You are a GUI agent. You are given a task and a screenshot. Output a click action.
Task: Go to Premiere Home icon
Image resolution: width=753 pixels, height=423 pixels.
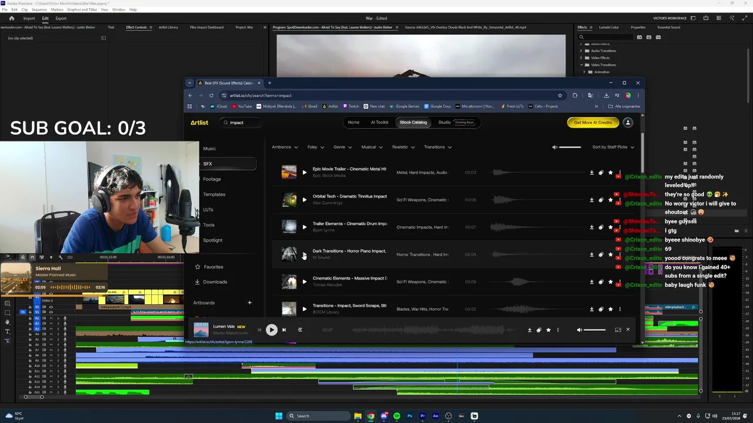(11, 18)
